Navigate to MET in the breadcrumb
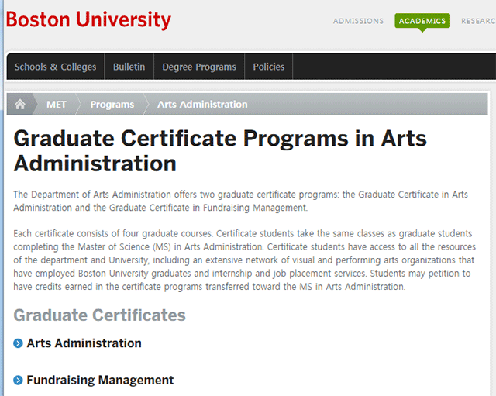Viewport: 496px width, 396px height. (x=57, y=104)
